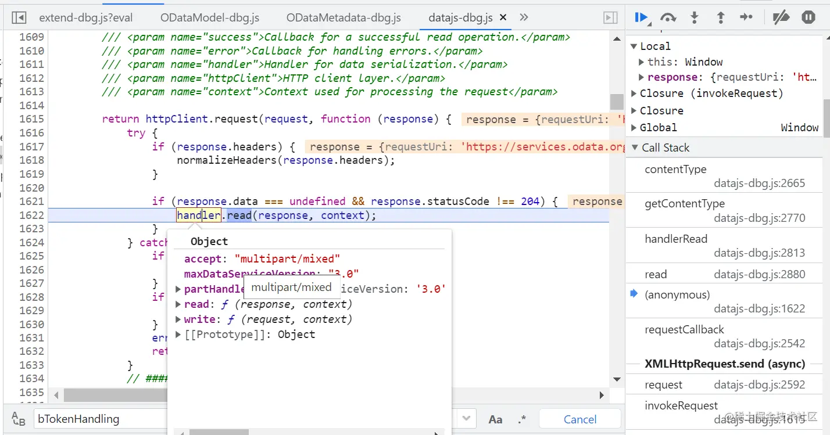Select the handlerRead call stack frame
830x435 pixels.
pos(724,246)
